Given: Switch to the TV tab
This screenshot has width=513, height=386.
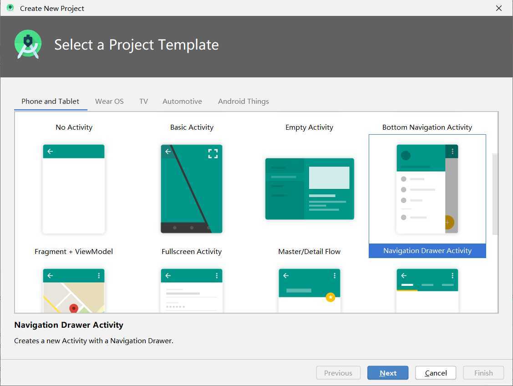Looking at the screenshot, I should pos(143,102).
